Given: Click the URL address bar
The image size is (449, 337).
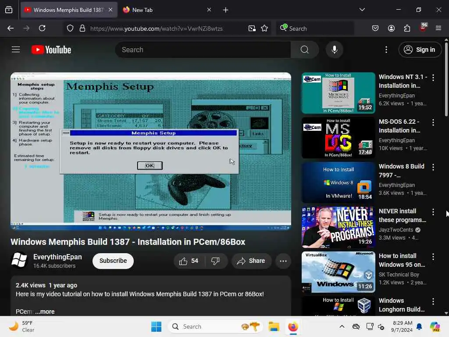Looking at the screenshot, I should (x=166, y=29).
